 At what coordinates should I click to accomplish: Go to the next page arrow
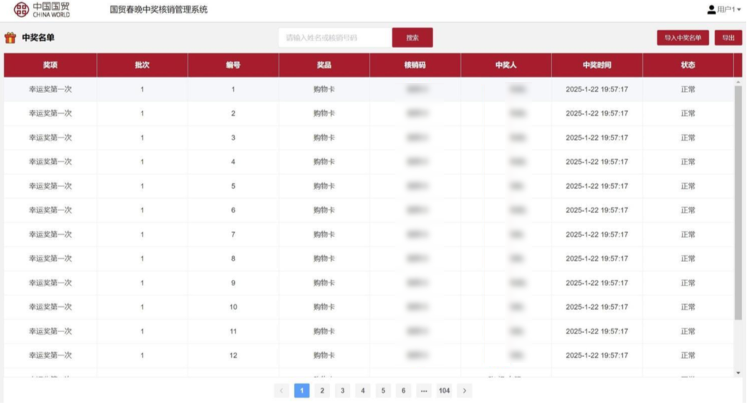coord(465,391)
